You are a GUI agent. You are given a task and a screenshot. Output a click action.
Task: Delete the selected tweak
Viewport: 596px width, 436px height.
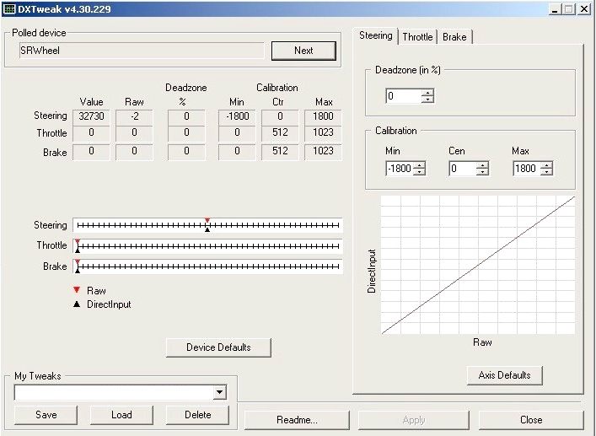(198, 415)
